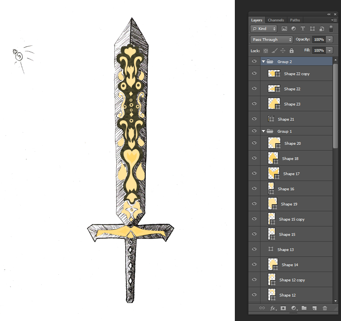Click the Shape 17 layer thumbnail
The height and width of the screenshot is (321, 341).
point(274,173)
